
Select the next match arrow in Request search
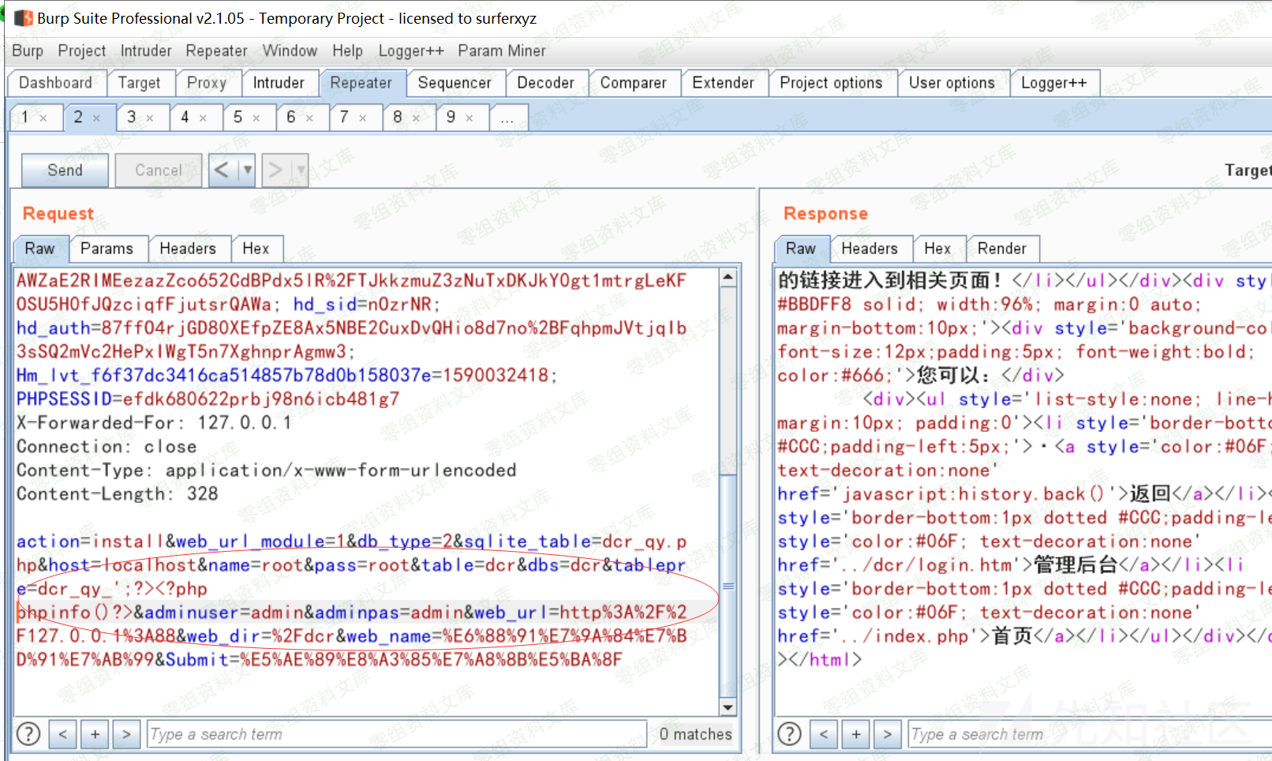point(126,733)
